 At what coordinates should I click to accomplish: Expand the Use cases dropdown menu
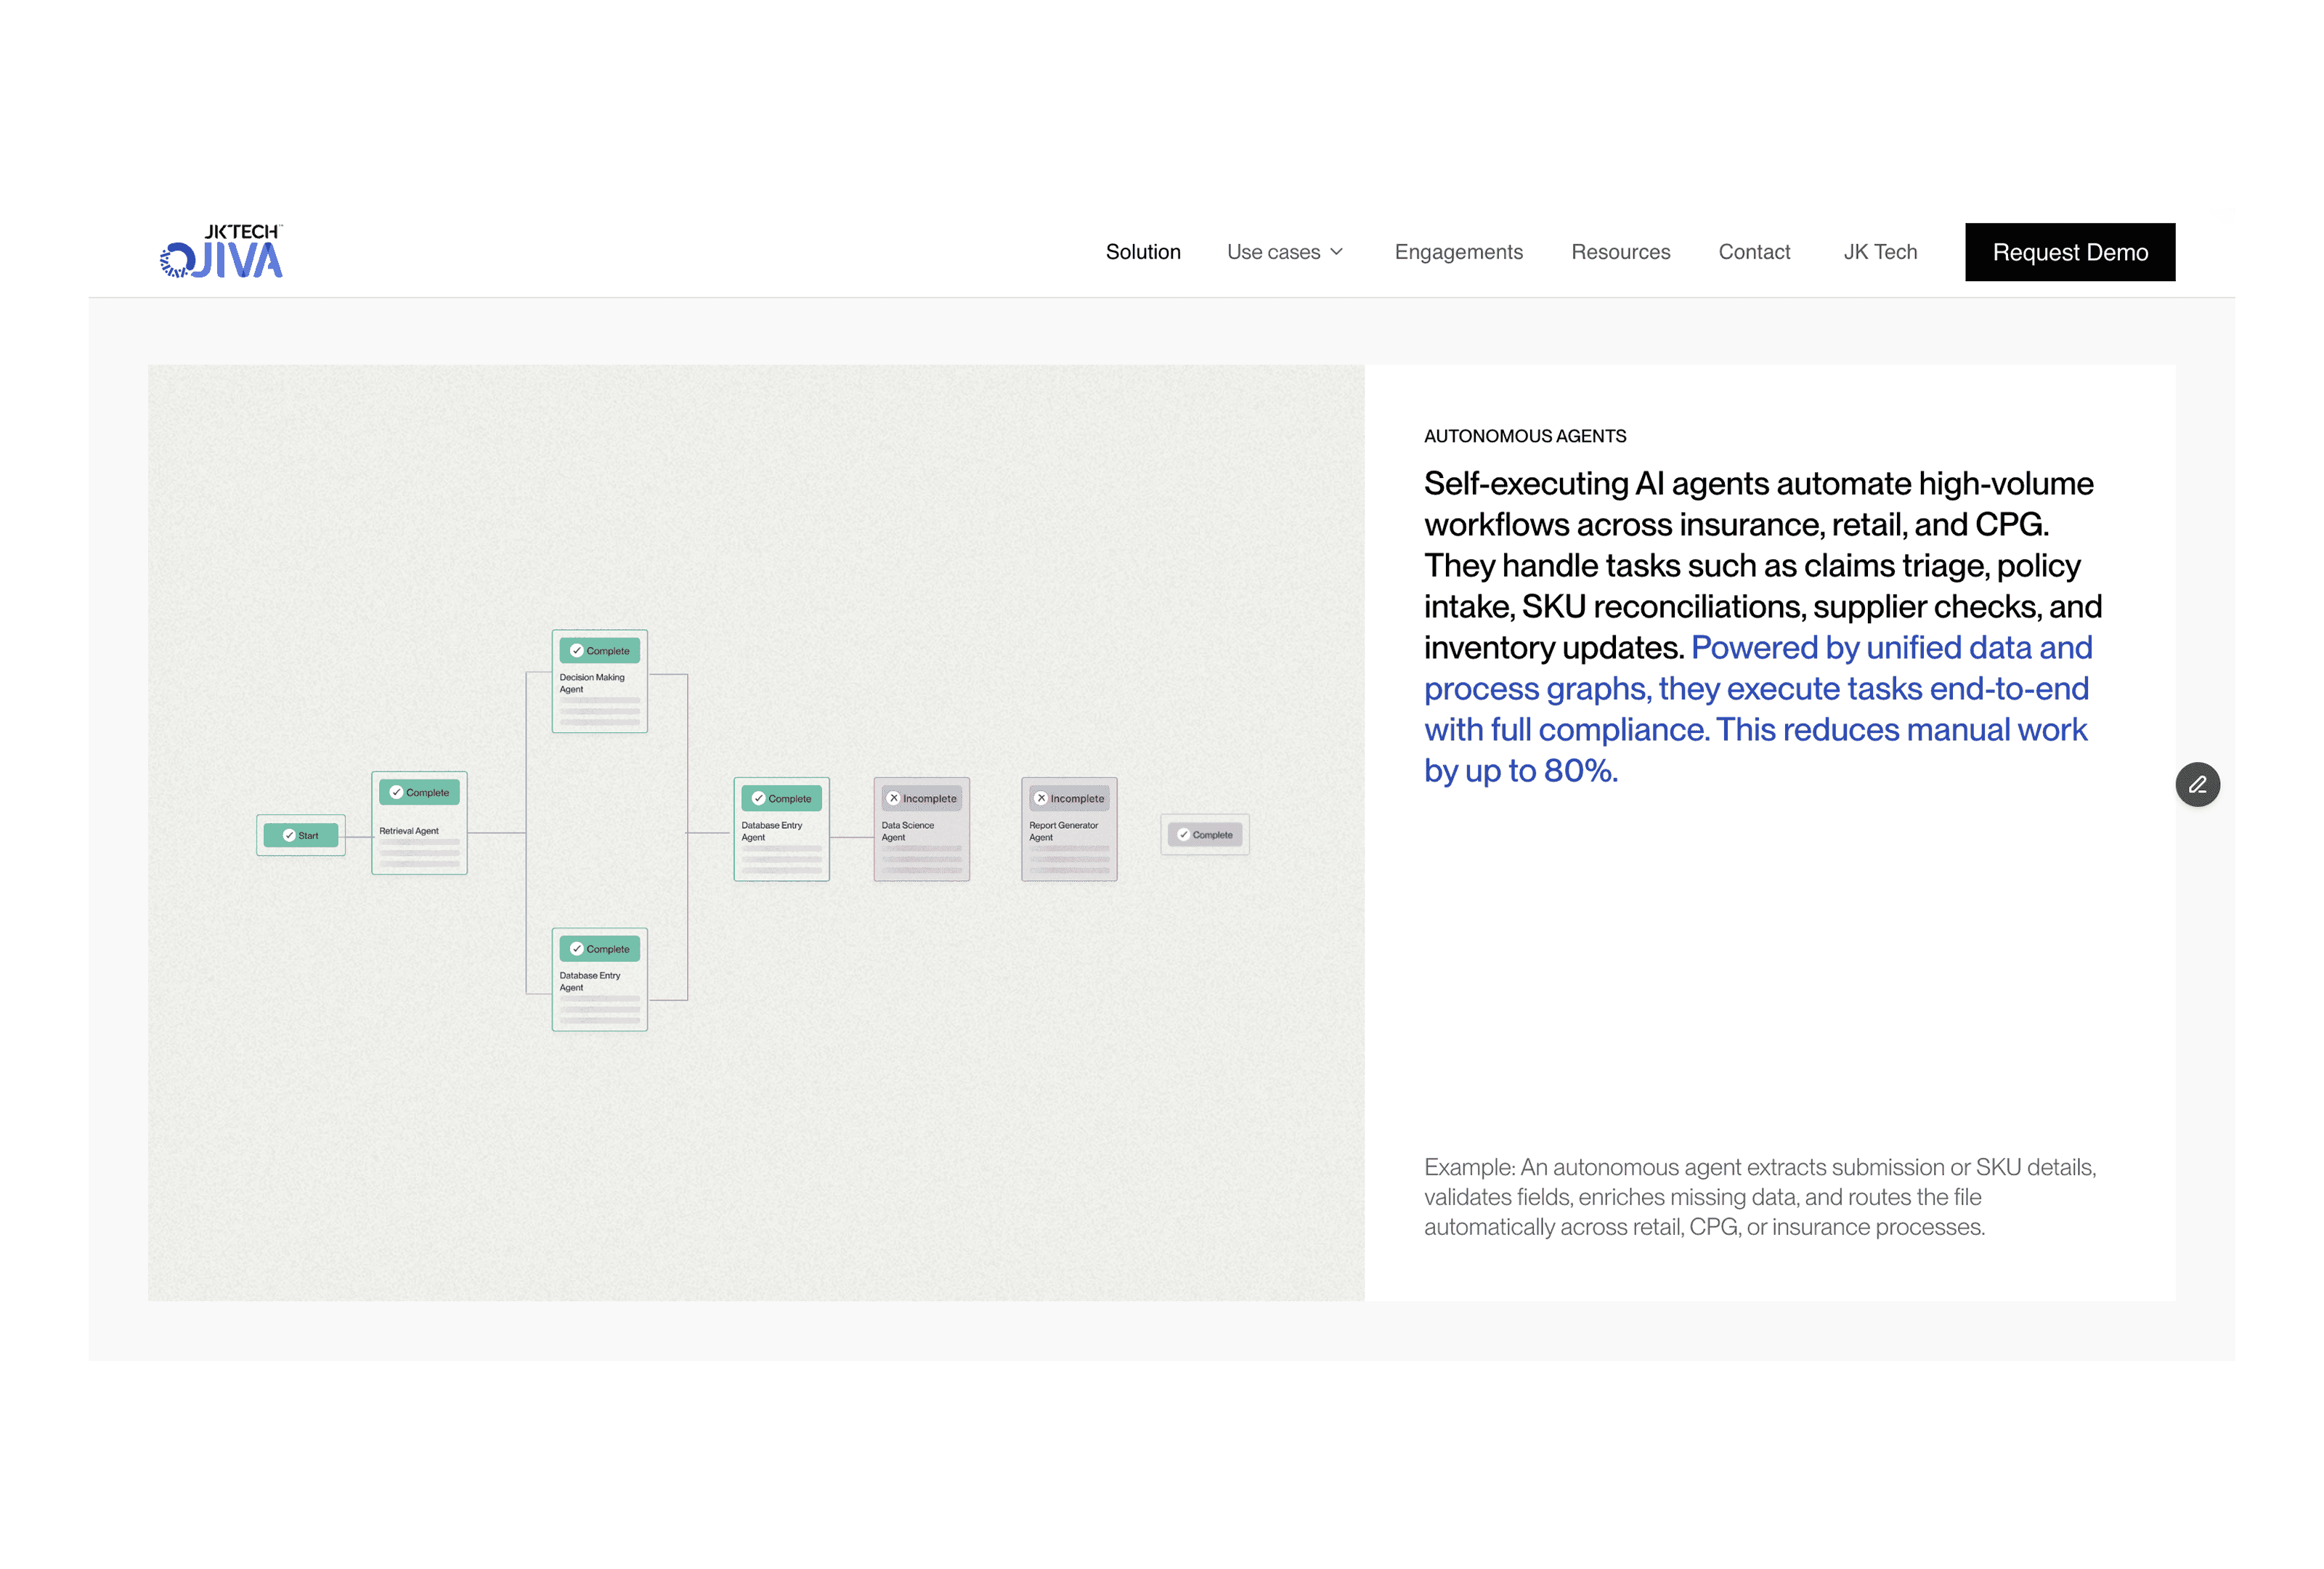click(1273, 252)
